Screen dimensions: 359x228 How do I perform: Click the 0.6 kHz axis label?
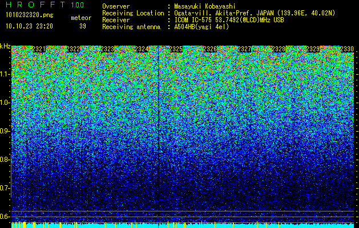pos(5,217)
